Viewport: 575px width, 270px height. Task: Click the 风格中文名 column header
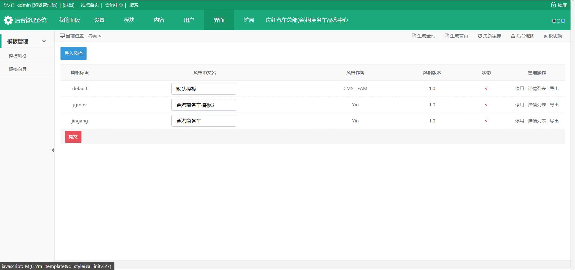(205, 73)
